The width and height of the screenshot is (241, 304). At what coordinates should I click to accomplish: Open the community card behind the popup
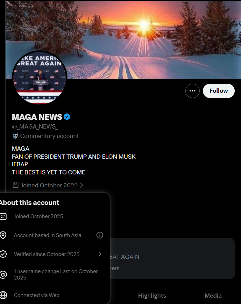coord(172,258)
